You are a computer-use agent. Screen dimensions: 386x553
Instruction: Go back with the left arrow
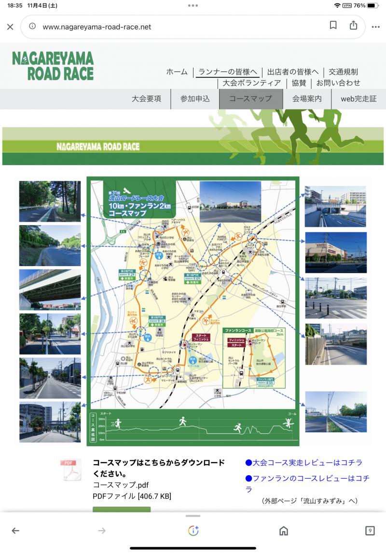point(15,530)
